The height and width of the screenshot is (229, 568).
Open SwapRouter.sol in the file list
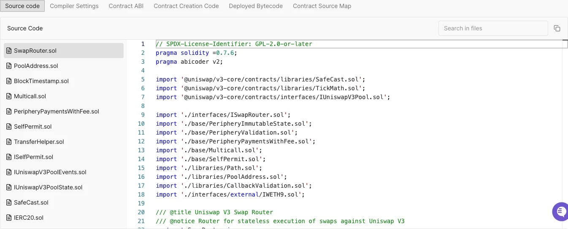pos(64,51)
